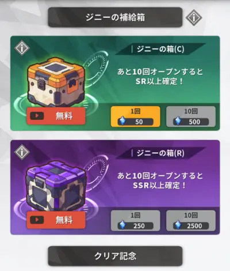Select the ジニーの補給箱 section header
Screen dimensions: 230x271
coord(115,17)
